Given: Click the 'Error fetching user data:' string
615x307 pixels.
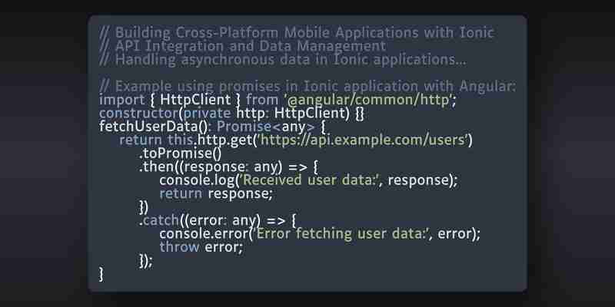Looking at the screenshot, I should [x=341, y=234].
